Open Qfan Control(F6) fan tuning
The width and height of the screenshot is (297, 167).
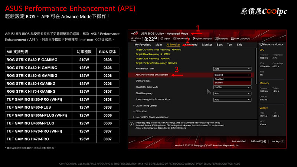(202, 38)
